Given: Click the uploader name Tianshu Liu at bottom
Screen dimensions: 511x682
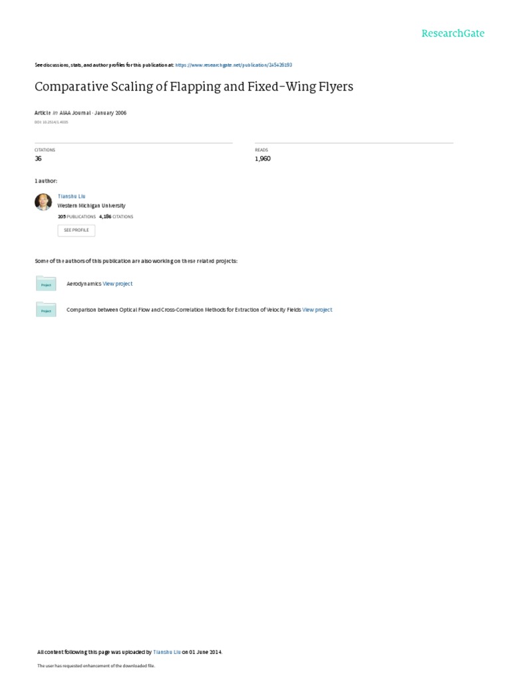Looking at the screenshot, I should pos(167,652).
